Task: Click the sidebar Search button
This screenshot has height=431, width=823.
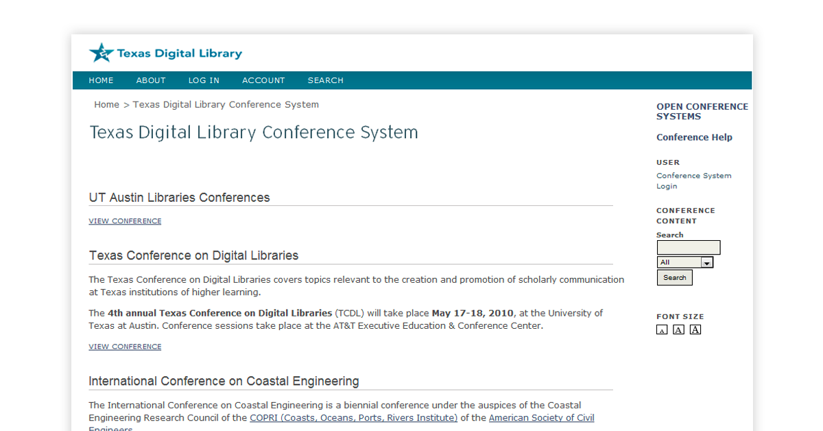Action: [x=675, y=277]
